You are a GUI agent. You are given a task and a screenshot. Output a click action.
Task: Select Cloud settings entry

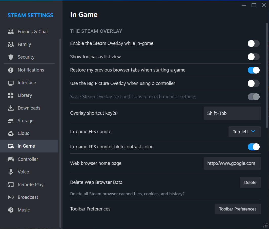point(29,133)
